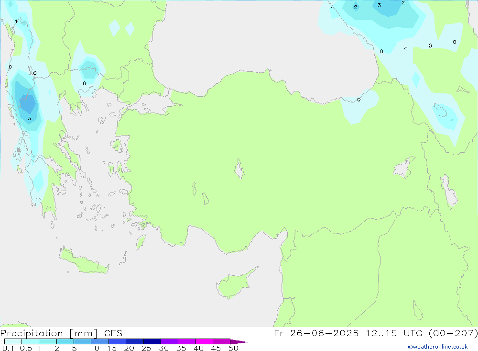The height and width of the screenshot is (351, 478).
Task: Click the 45–50 mm legend color swatch
Action: (x=221, y=341)
